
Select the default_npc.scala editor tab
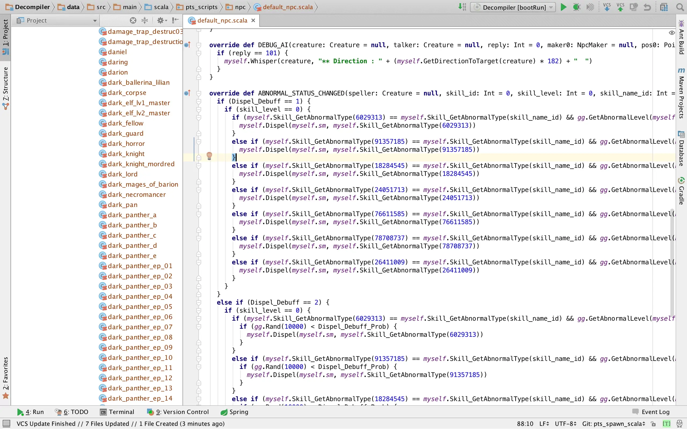(222, 20)
